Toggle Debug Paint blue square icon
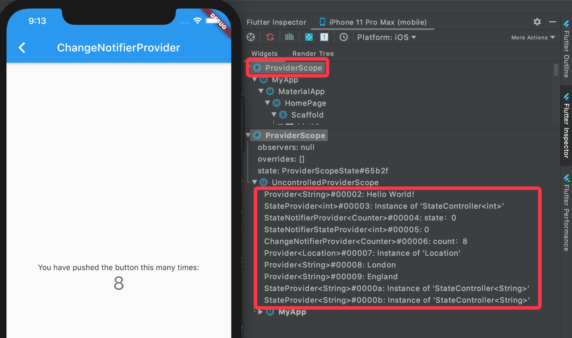The height and width of the screenshot is (338, 572). tap(309, 37)
